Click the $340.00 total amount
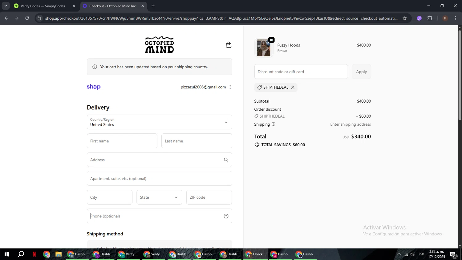The width and height of the screenshot is (462, 260). coord(361,136)
